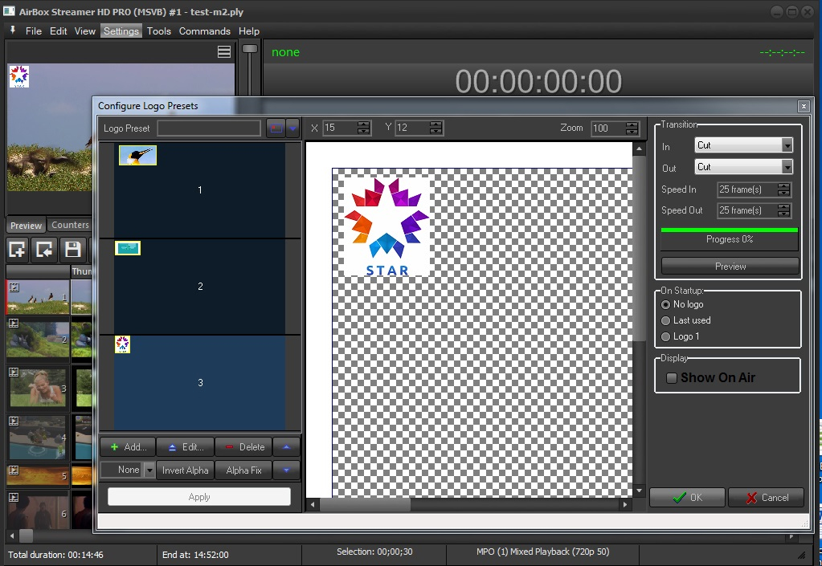
Task: Click the save playlist floppy disk icon
Action: point(72,249)
